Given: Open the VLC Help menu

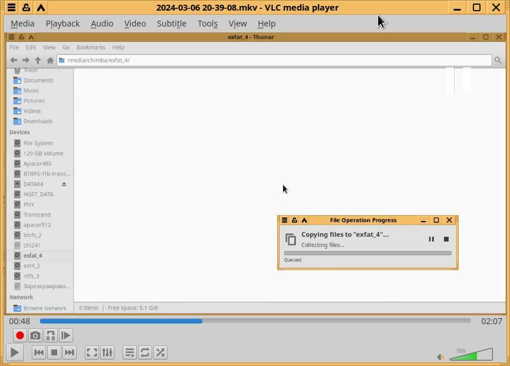Looking at the screenshot, I should click(266, 24).
